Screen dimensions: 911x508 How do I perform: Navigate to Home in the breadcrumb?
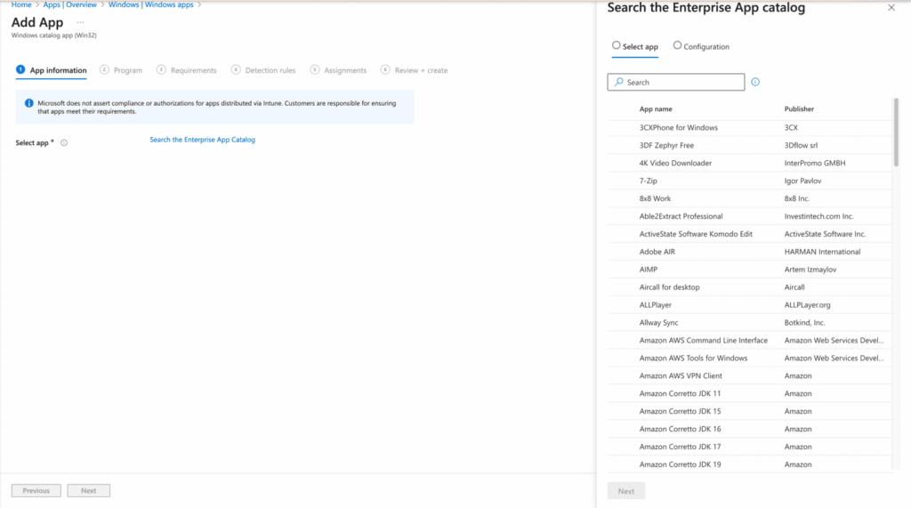click(21, 4)
